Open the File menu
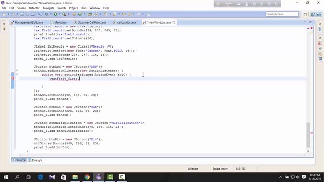Image resolution: width=324 pixels, height=182 pixels. tap(4, 8)
